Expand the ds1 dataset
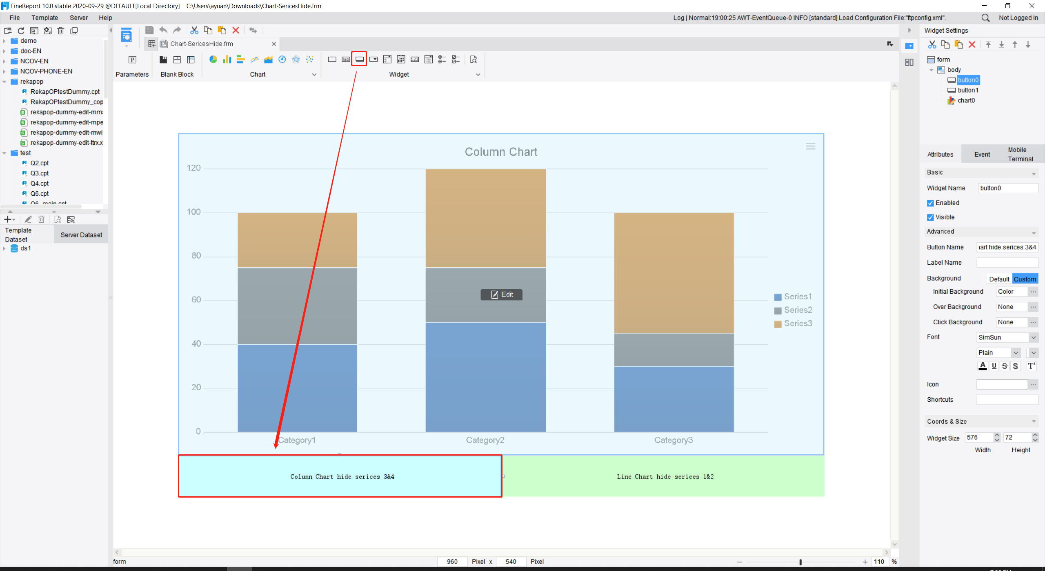 4,248
